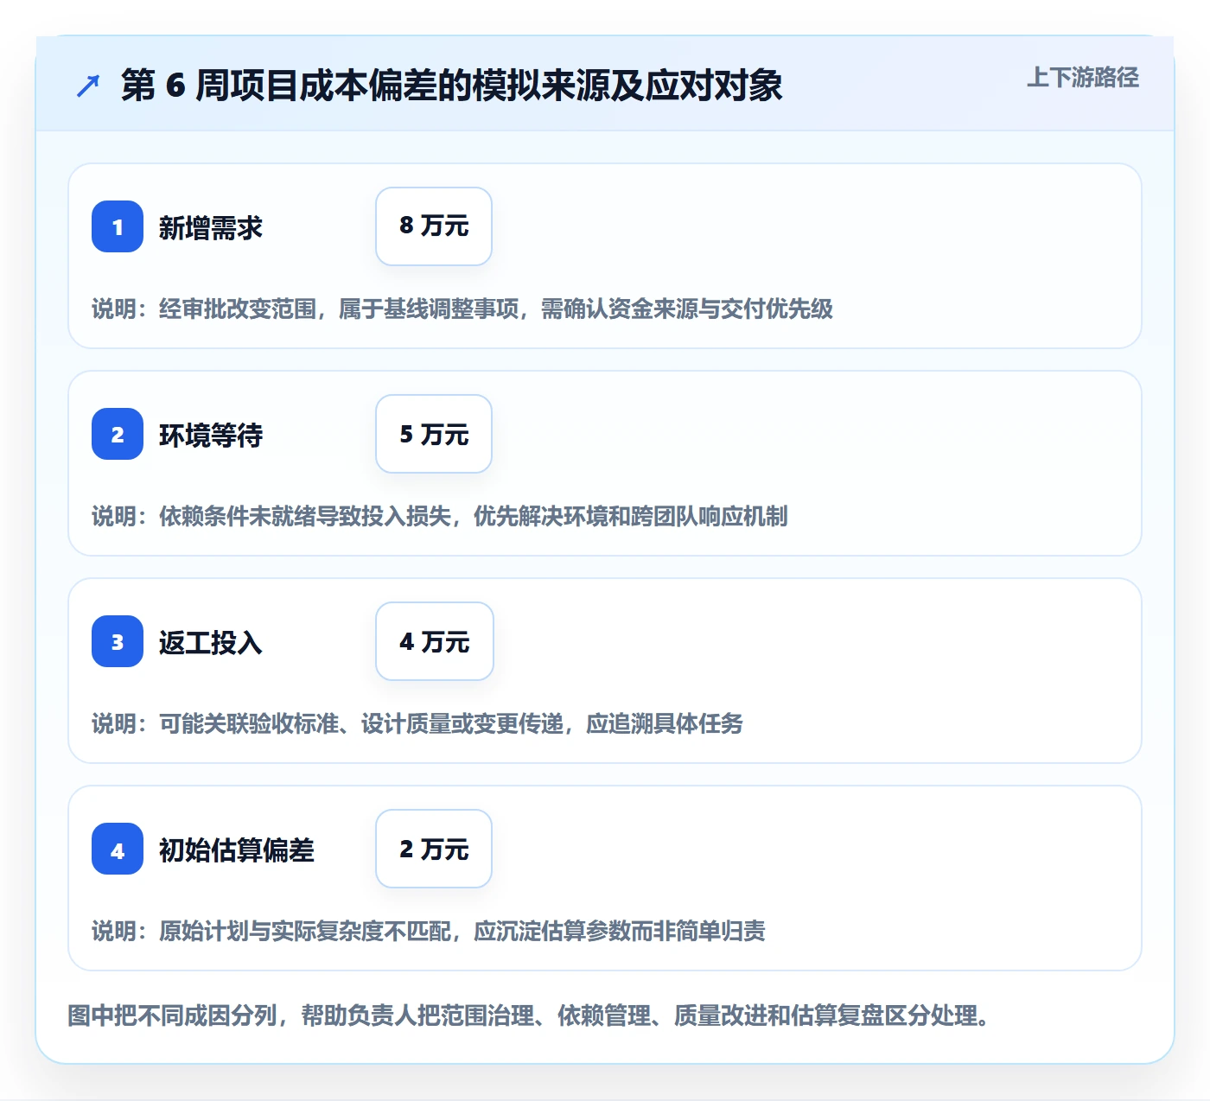This screenshot has height=1101, width=1210.
Task: Click the description starting 可能关联验收标准
Action: (417, 724)
